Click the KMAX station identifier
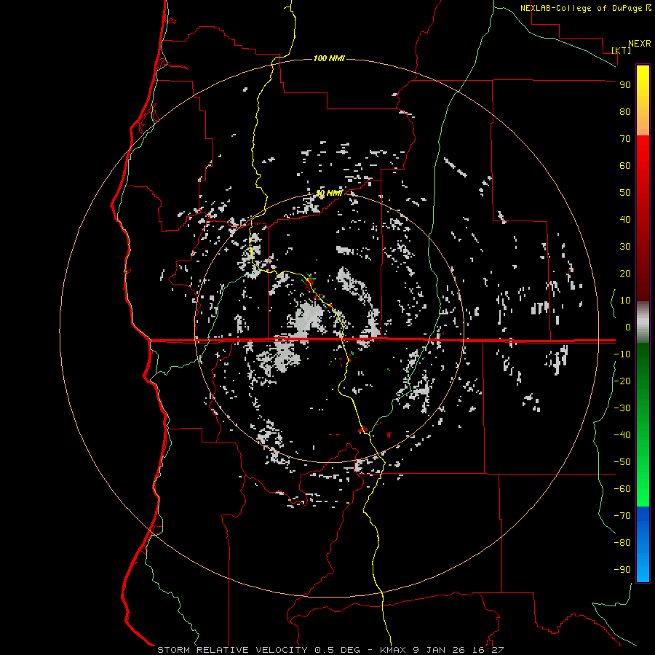Image resolution: width=655 pixels, height=655 pixels. 394,650
